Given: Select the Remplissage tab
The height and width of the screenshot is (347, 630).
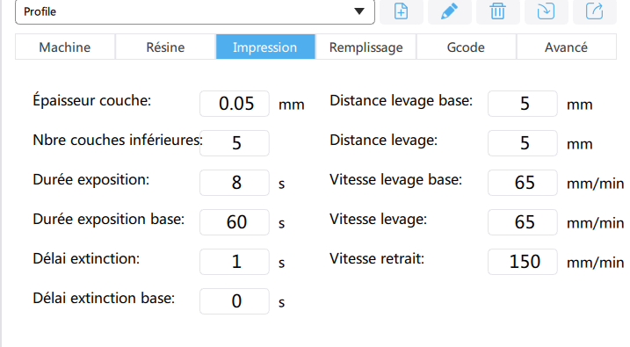Looking at the screenshot, I should point(366,47).
